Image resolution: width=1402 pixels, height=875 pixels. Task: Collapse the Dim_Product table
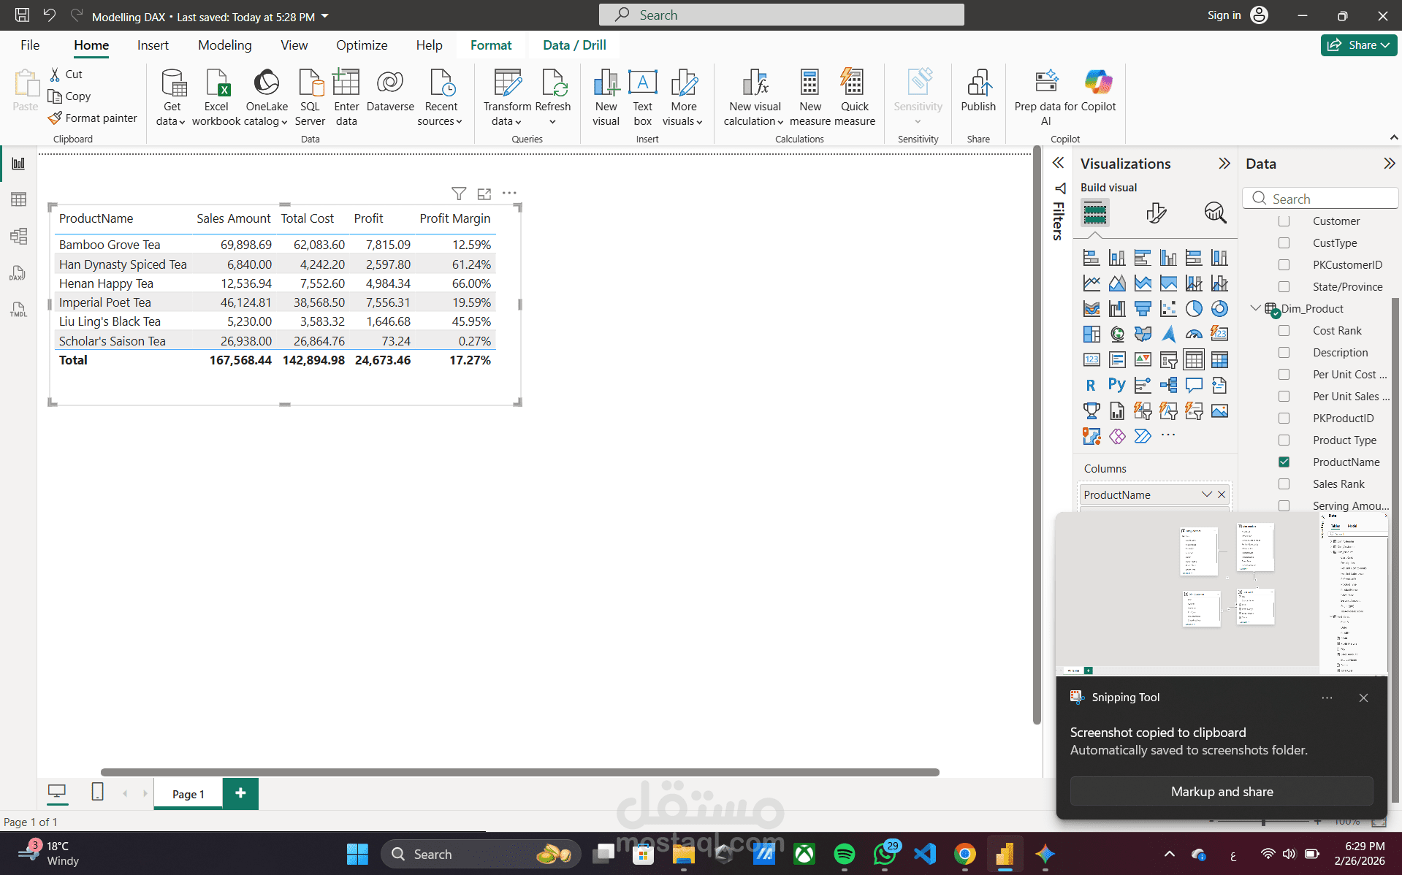[x=1255, y=308]
